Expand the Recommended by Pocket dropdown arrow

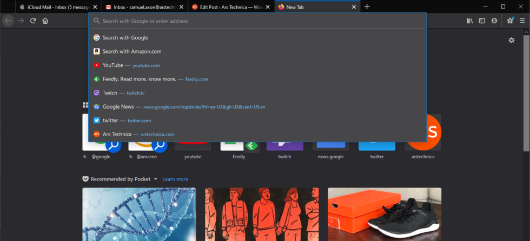pos(156,179)
